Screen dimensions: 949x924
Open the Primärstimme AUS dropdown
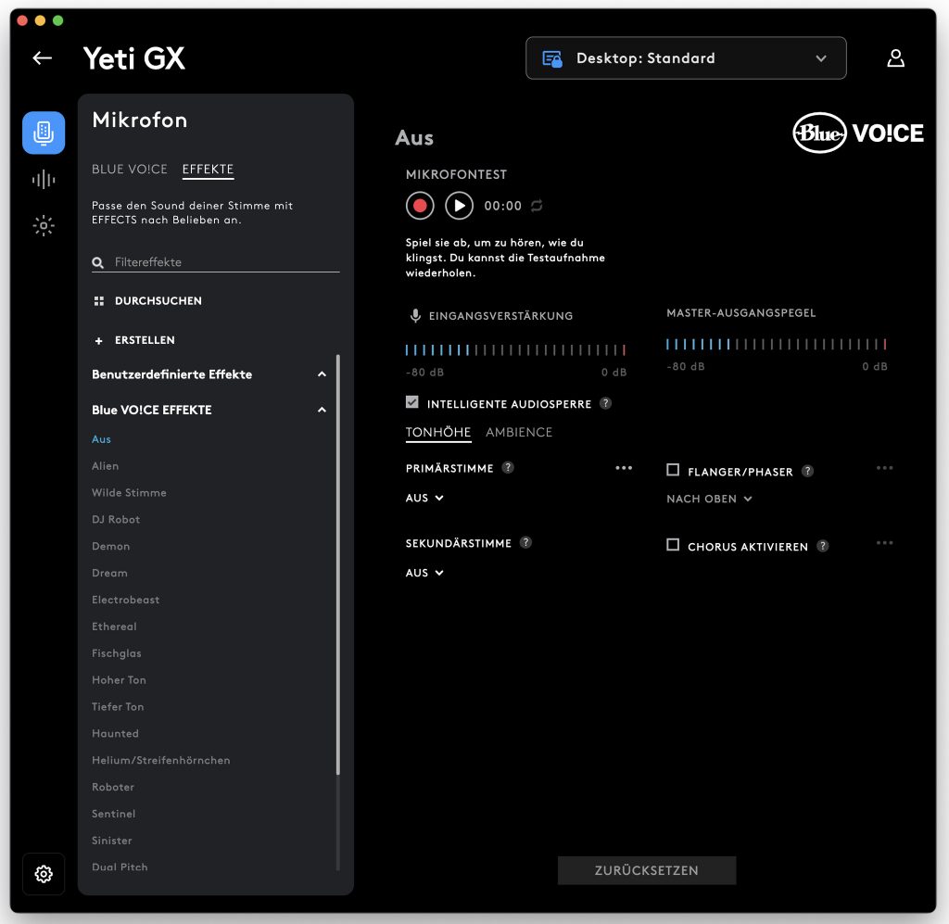tap(424, 498)
